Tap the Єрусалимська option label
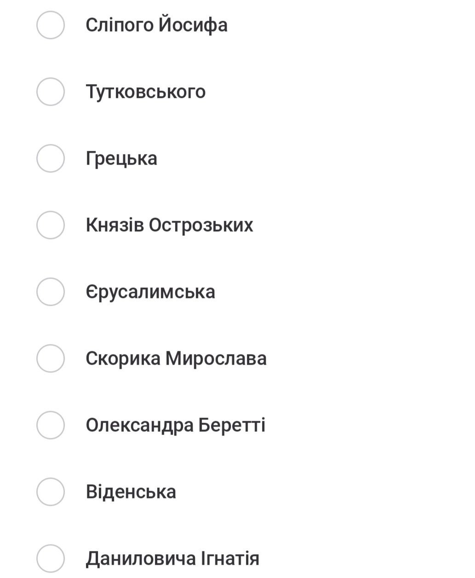Viewport: 475px width, 578px height. [x=150, y=292]
